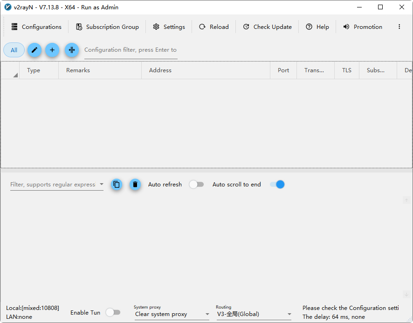Image resolution: width=413 pixels, height=323 pixels.
Task: Sort by the Port column header
Action: (283, 70)
